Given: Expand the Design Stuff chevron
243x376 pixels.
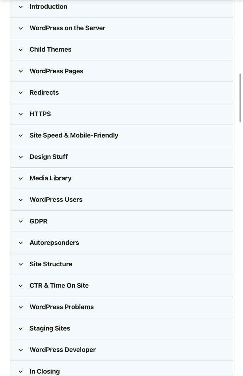Looking at the screenshot, I should point(21,157).
